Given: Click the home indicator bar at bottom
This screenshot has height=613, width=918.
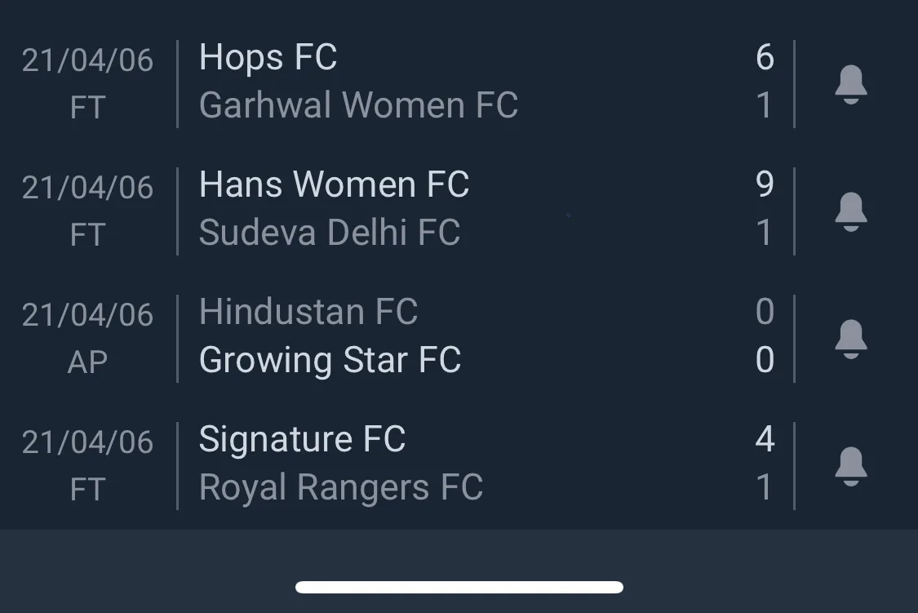Looking at the screenshot, I should (459, 587).
